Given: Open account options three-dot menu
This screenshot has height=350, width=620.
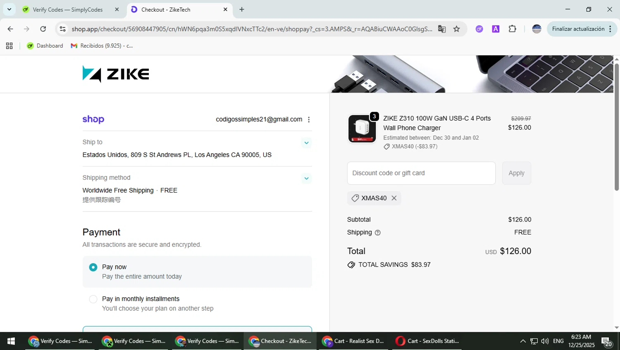Looking at the screenshot, I should tap(309, 119).
